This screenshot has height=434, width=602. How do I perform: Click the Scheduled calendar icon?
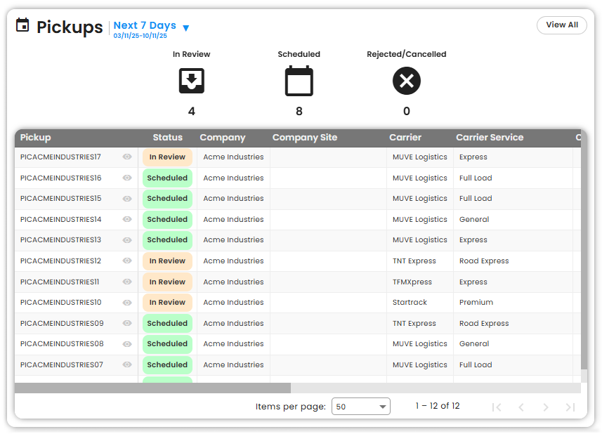299,81
